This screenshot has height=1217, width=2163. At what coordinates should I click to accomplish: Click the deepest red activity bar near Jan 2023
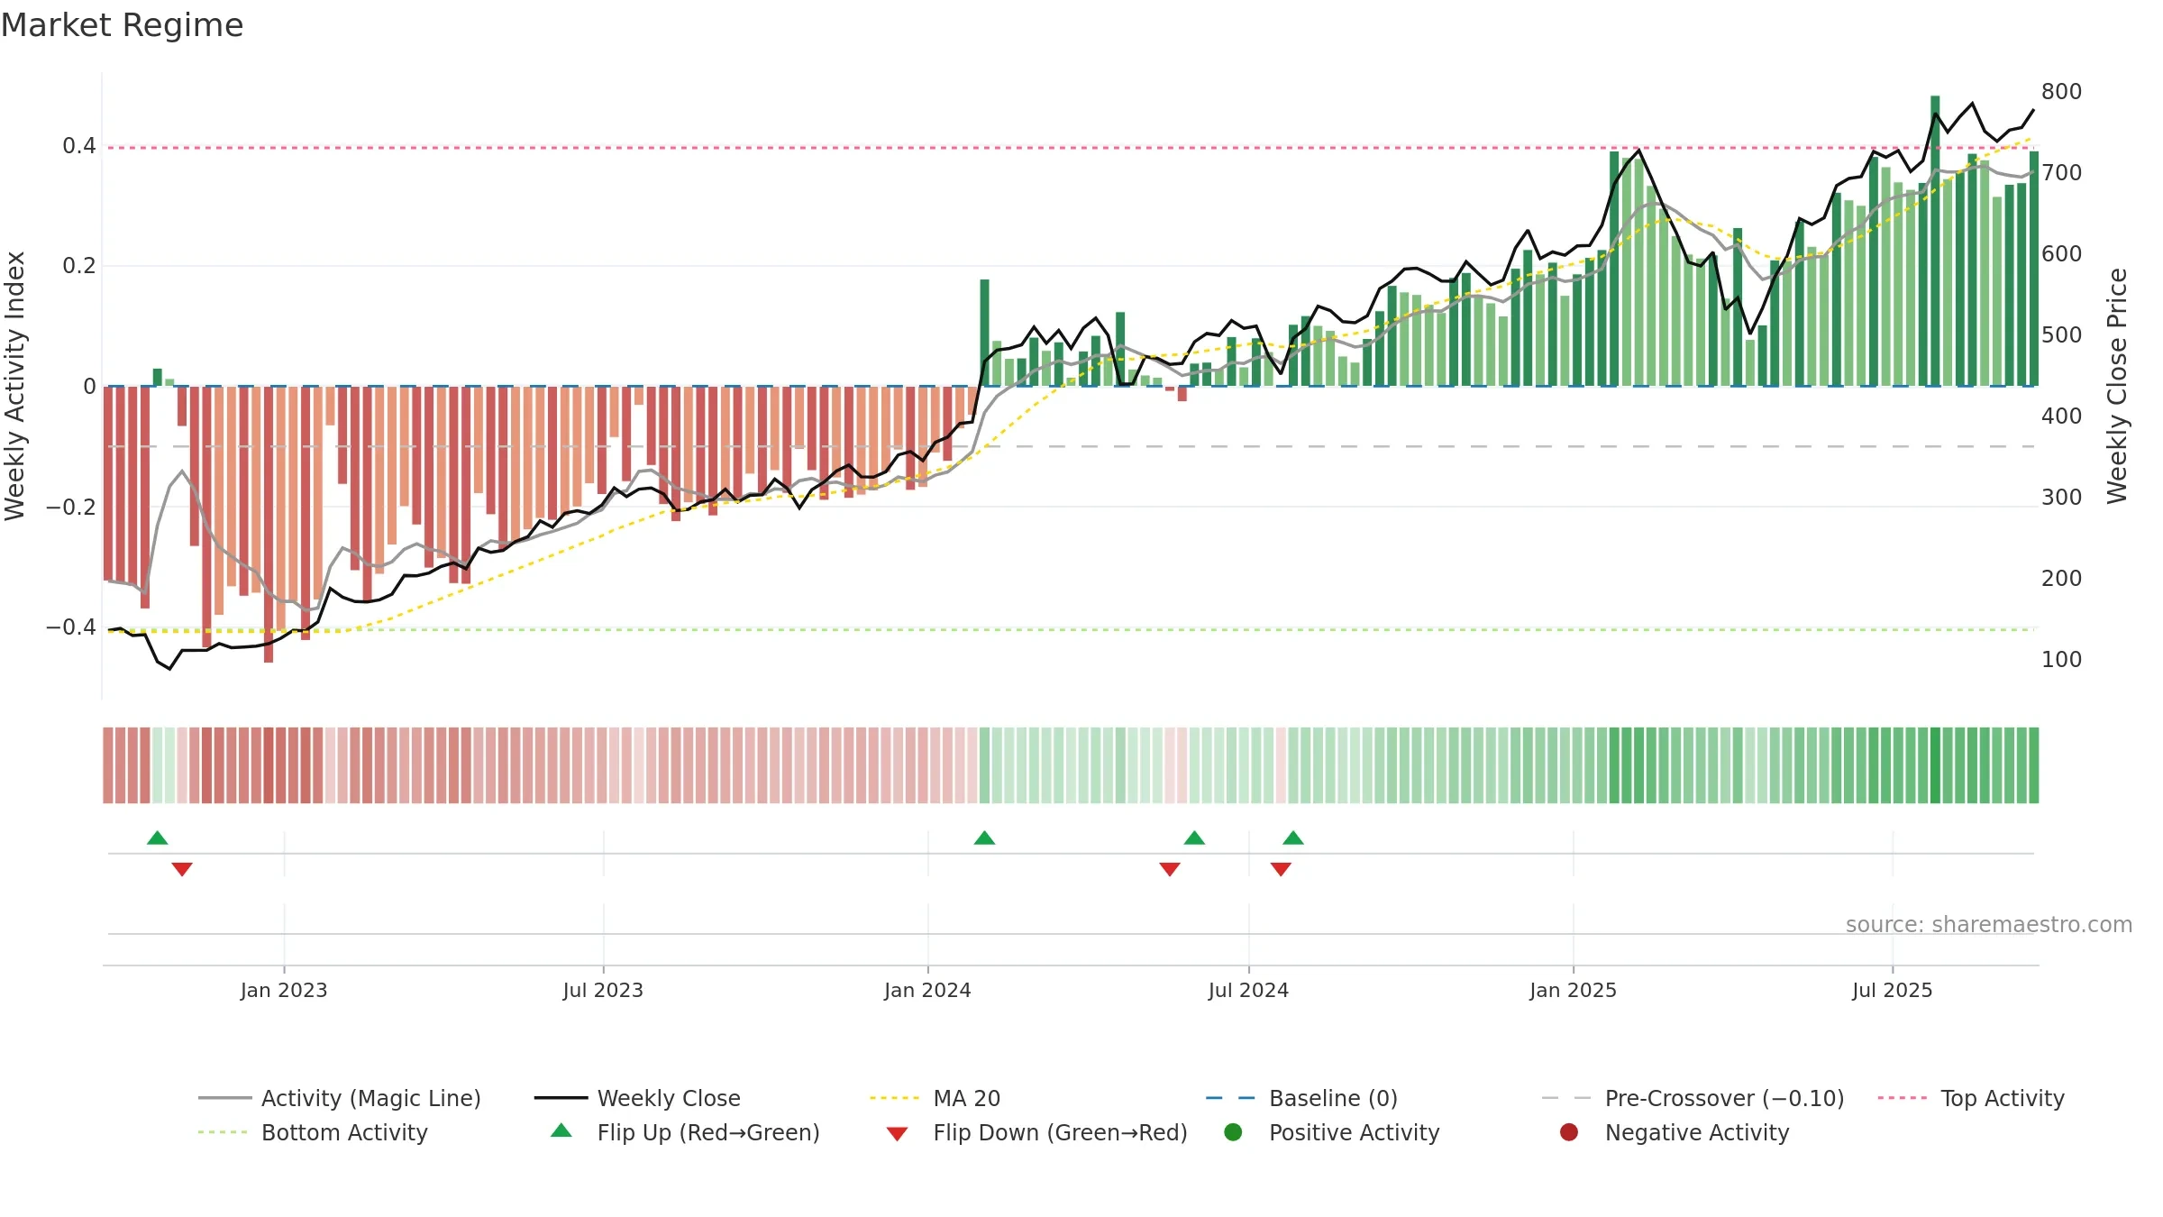(269, 525)
